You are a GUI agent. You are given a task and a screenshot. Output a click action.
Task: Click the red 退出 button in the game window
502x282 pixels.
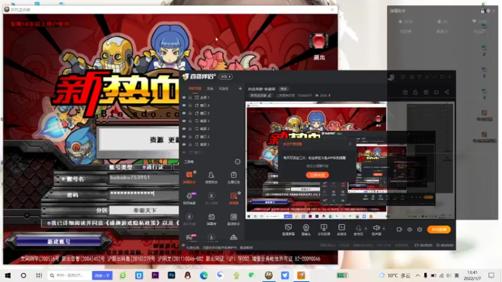pos(319,46)
